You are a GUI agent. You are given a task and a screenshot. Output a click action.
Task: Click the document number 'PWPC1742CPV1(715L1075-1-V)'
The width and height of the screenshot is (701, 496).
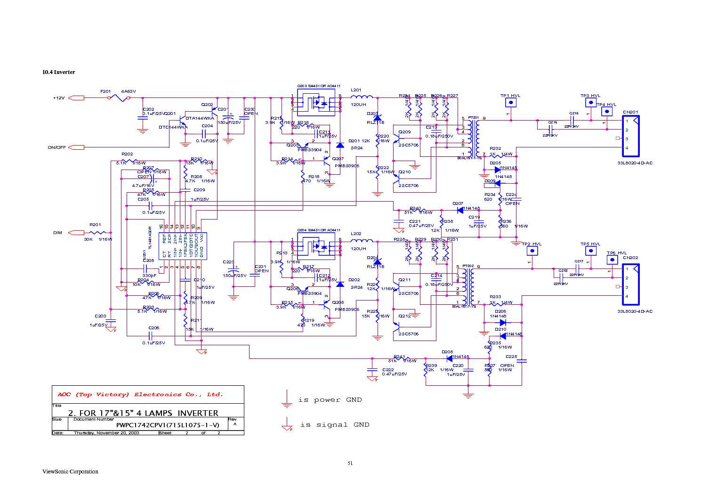[x=168, y=425]
